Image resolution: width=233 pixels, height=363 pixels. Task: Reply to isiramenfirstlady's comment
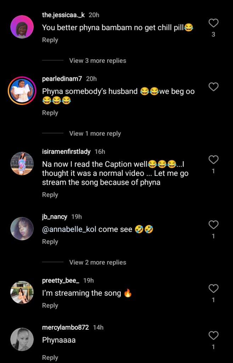tap(50, 195)
